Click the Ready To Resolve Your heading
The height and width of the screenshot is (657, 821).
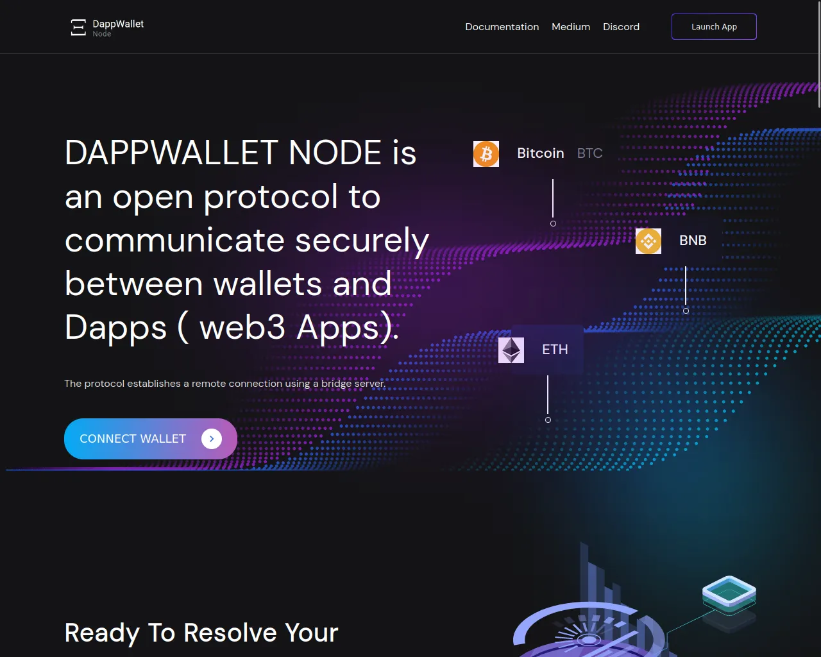pyautogui.click(x=201, y=633)
